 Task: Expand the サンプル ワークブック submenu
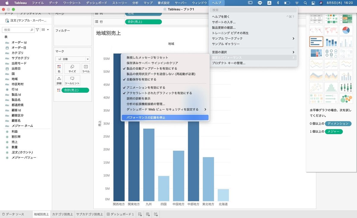(253, 39)
